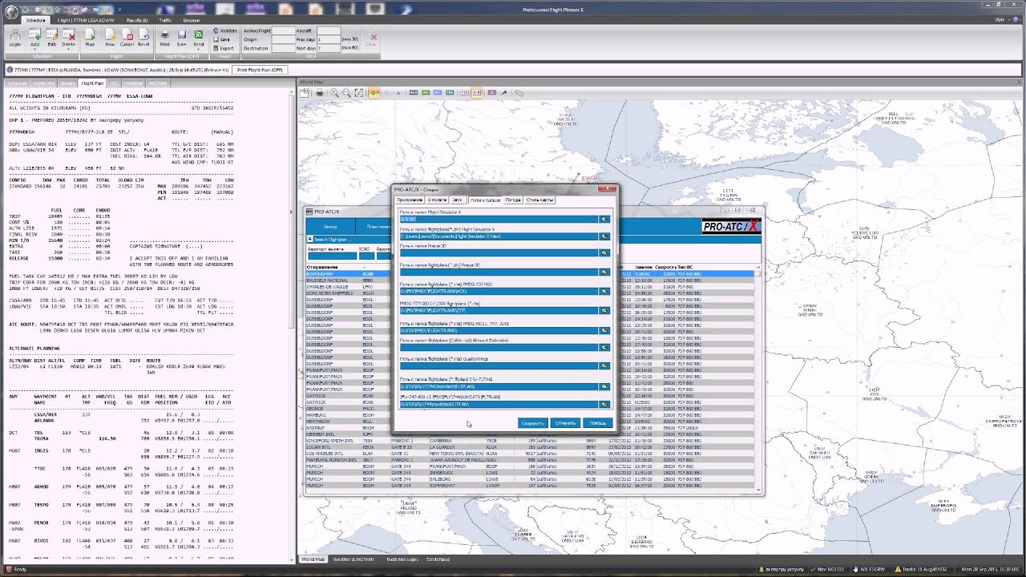Open the Results (1) ribbon tab
Image resolution: width=1026 pixels, height=577 pixels.
pos(136,20)
